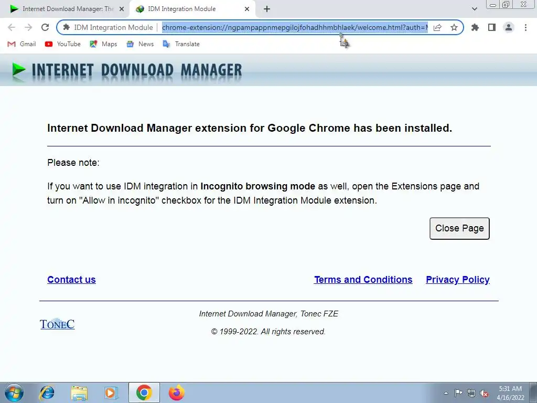Open the Extensions puzzle icon

475,27
